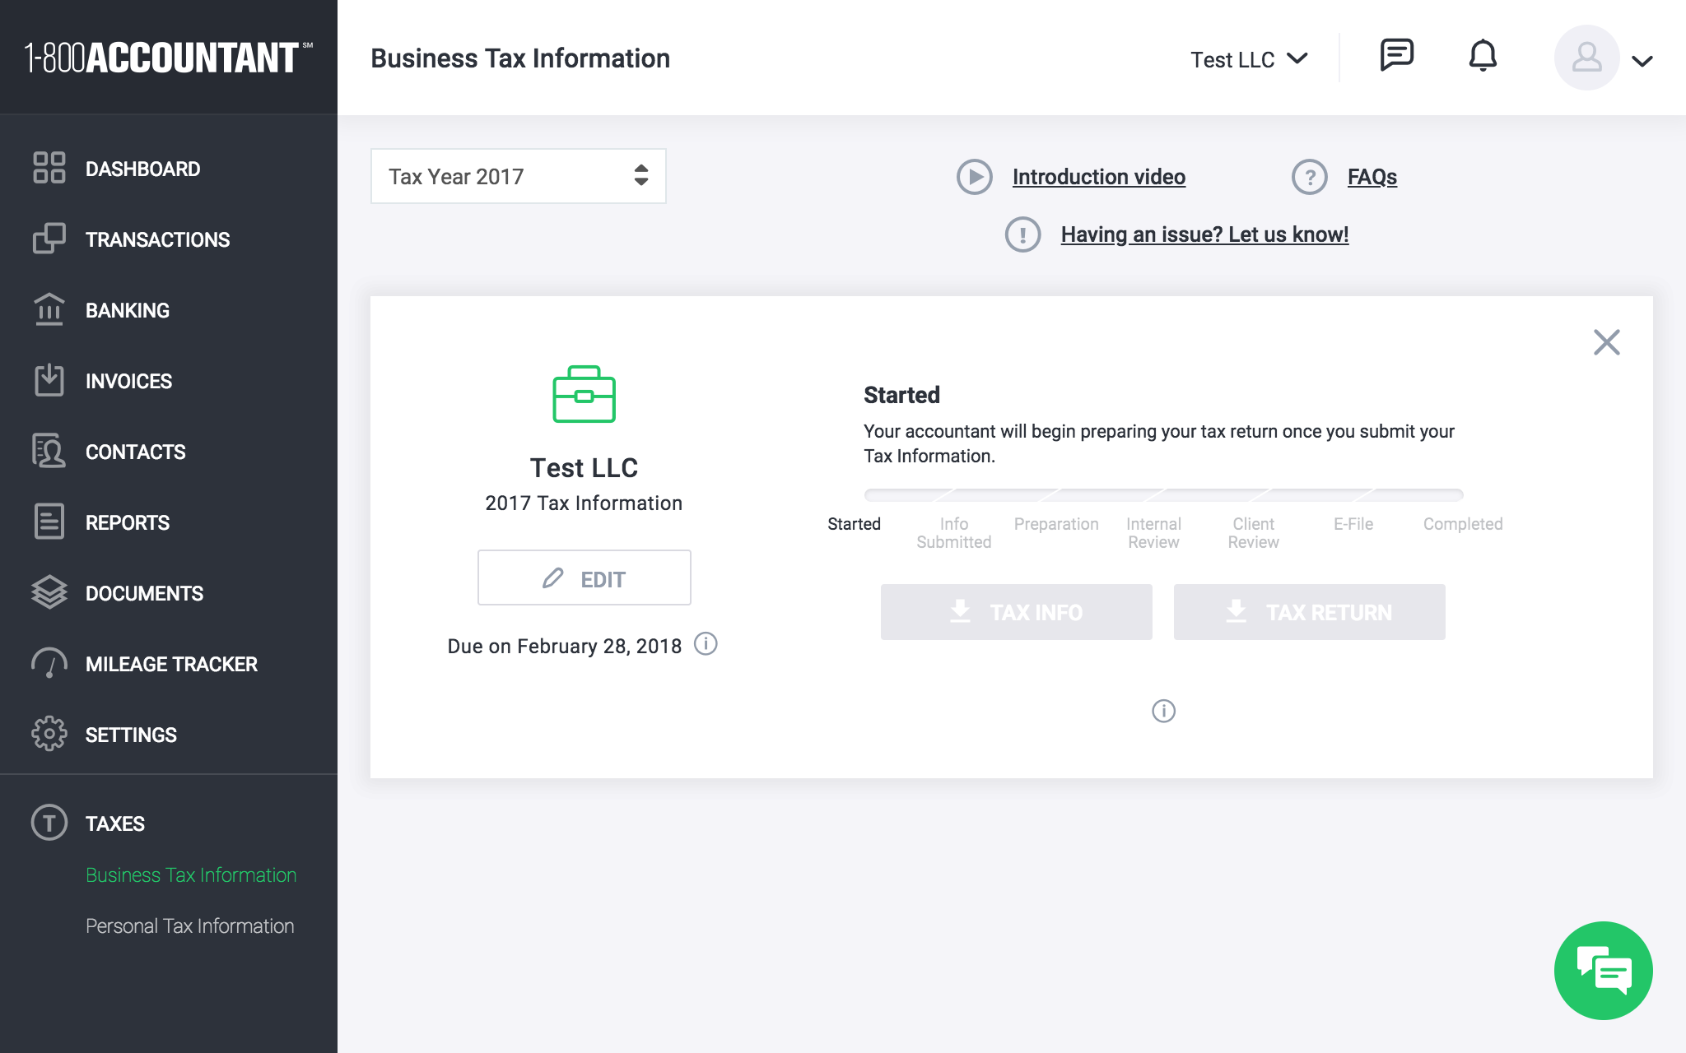Screen dimensions: 1686x1053
Task: Click the green briefcase icon above Test LLC
Action: (584, 395)
